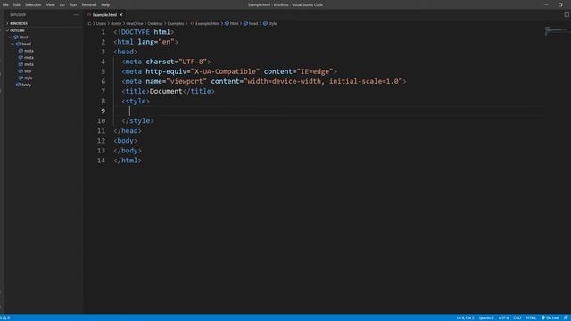Image resolution: width=571 pixels, height=321 pixels.
Task: Select the title symbol in Outline
Action: pyautogui.click(x=28, y=71)
